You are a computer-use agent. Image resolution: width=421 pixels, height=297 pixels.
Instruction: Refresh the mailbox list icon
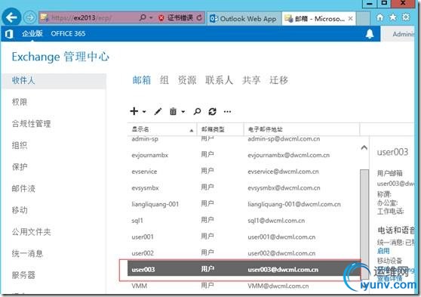point(212,111)
